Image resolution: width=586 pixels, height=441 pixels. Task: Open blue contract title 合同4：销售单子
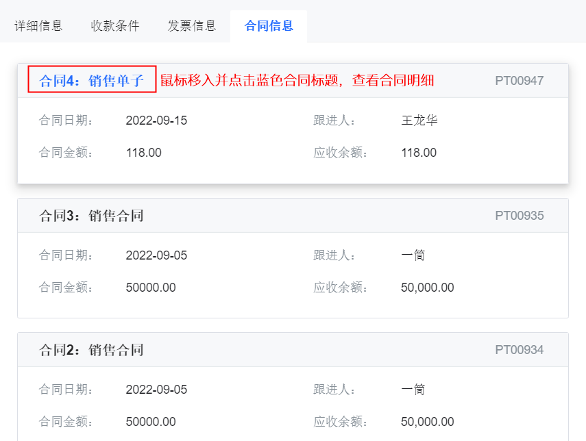tap(92, 81)
